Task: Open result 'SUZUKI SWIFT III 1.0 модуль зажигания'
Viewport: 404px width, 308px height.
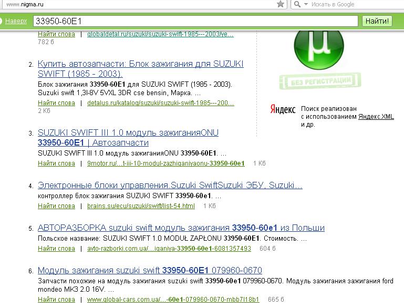Action: [x=128, y=137]
